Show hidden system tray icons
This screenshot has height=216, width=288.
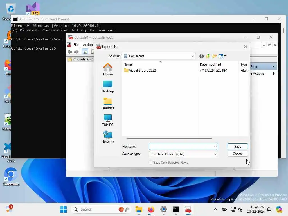click(215, 209)
